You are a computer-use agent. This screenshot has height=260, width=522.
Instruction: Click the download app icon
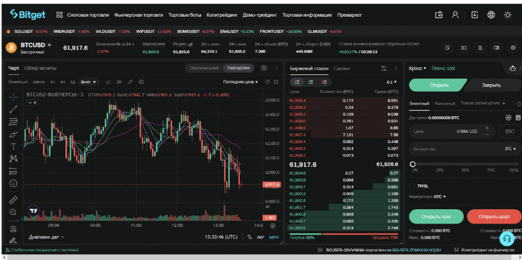tap(475, 15)
